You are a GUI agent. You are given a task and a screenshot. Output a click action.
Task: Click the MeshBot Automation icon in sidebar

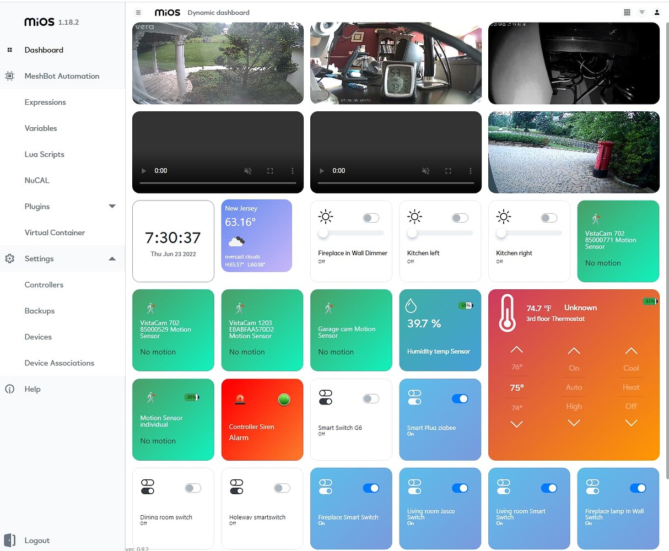[9, 76]
